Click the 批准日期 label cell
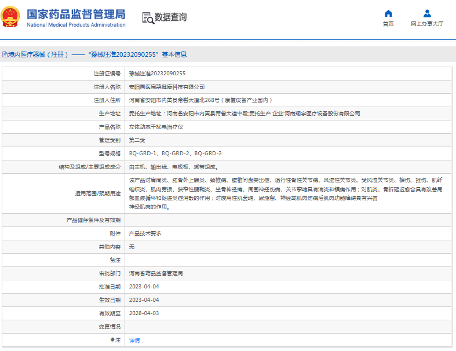This screenshot has width=456, height=351. [x=63, y=287]
